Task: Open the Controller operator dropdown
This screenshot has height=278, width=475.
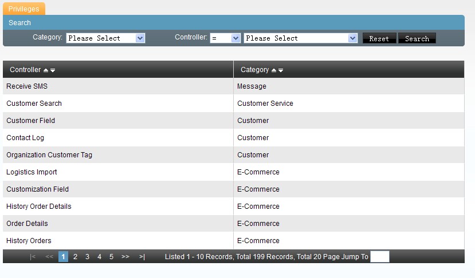Action: (x=225, y=38)
